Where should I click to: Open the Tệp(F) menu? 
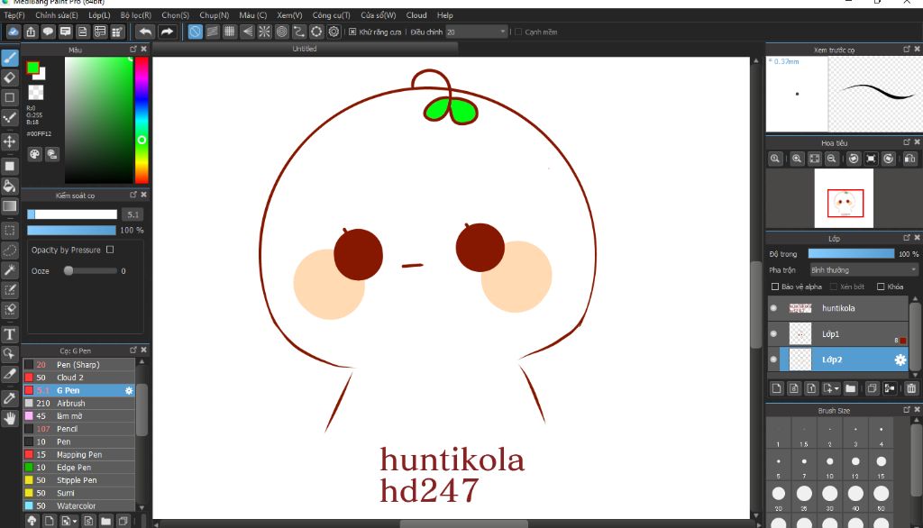tap(14, 15)
